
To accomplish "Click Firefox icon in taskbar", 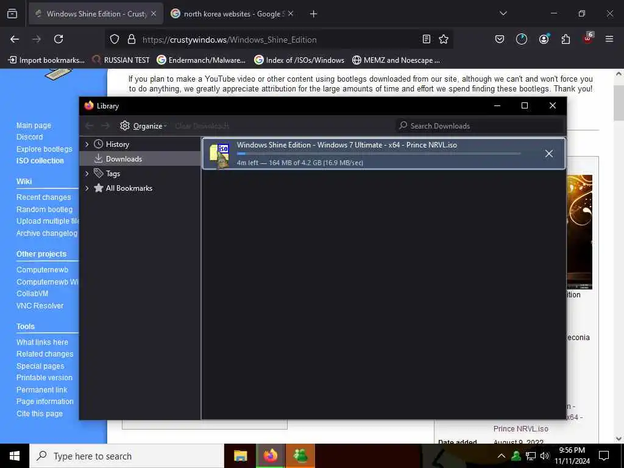I will click(x=270, y=456).
